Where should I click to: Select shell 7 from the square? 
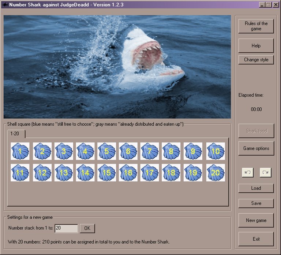(x=150, y=151)
